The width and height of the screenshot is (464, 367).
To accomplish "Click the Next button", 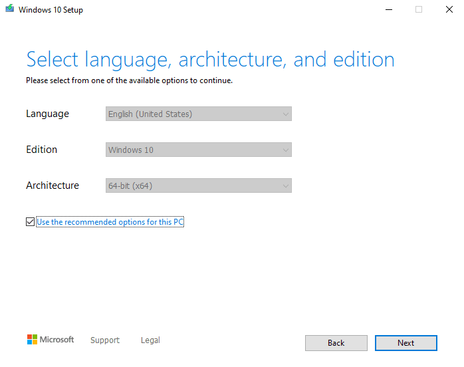I will pyautogui.click(x=406, y=343).
